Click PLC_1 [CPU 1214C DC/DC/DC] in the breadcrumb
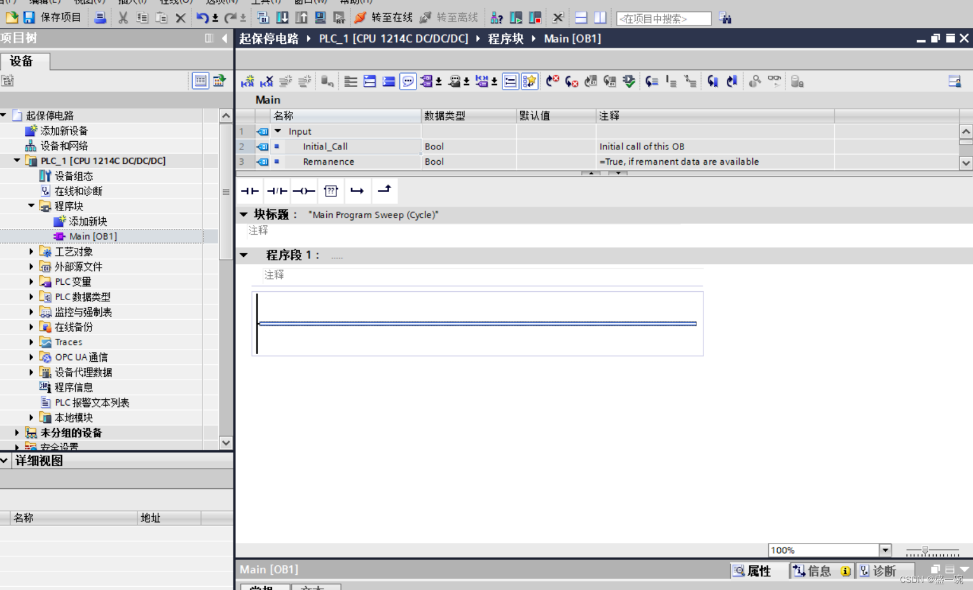 click(393, 39)
